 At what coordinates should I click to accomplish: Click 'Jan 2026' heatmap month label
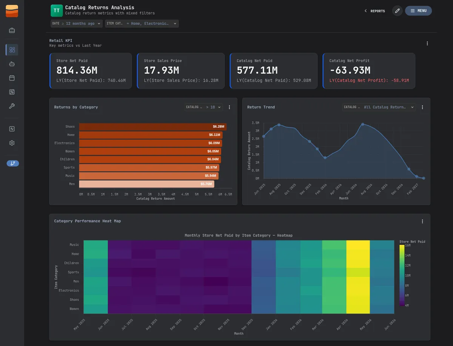click(x=271, y=325)
